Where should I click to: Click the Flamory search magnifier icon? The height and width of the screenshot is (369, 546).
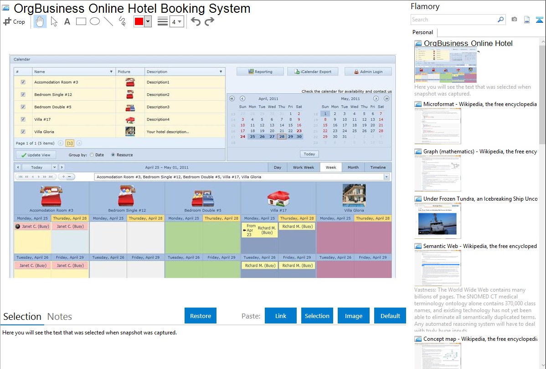pos(500,20)
